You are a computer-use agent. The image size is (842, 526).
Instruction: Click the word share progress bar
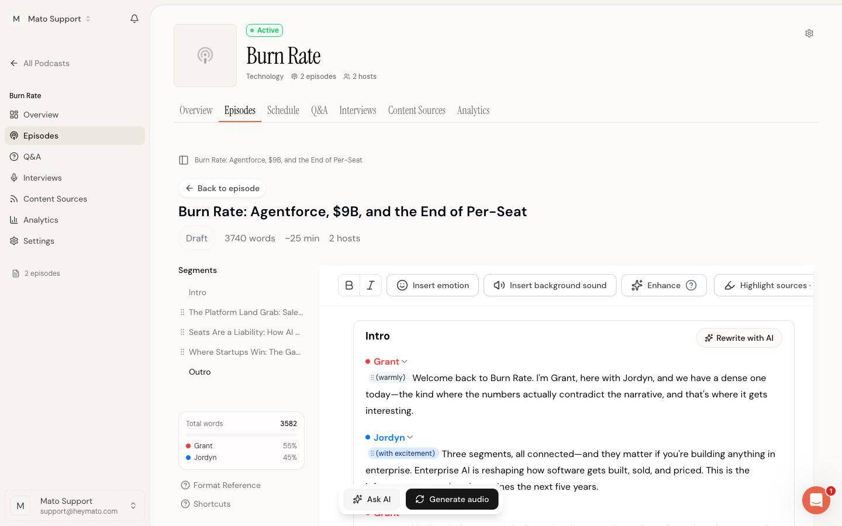click(241, 435)
